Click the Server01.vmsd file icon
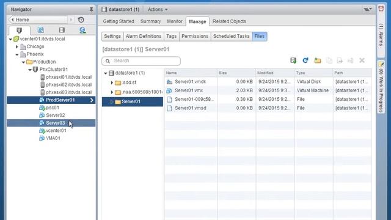This screenshot has width=391, height=220. (x=170, y=108)
